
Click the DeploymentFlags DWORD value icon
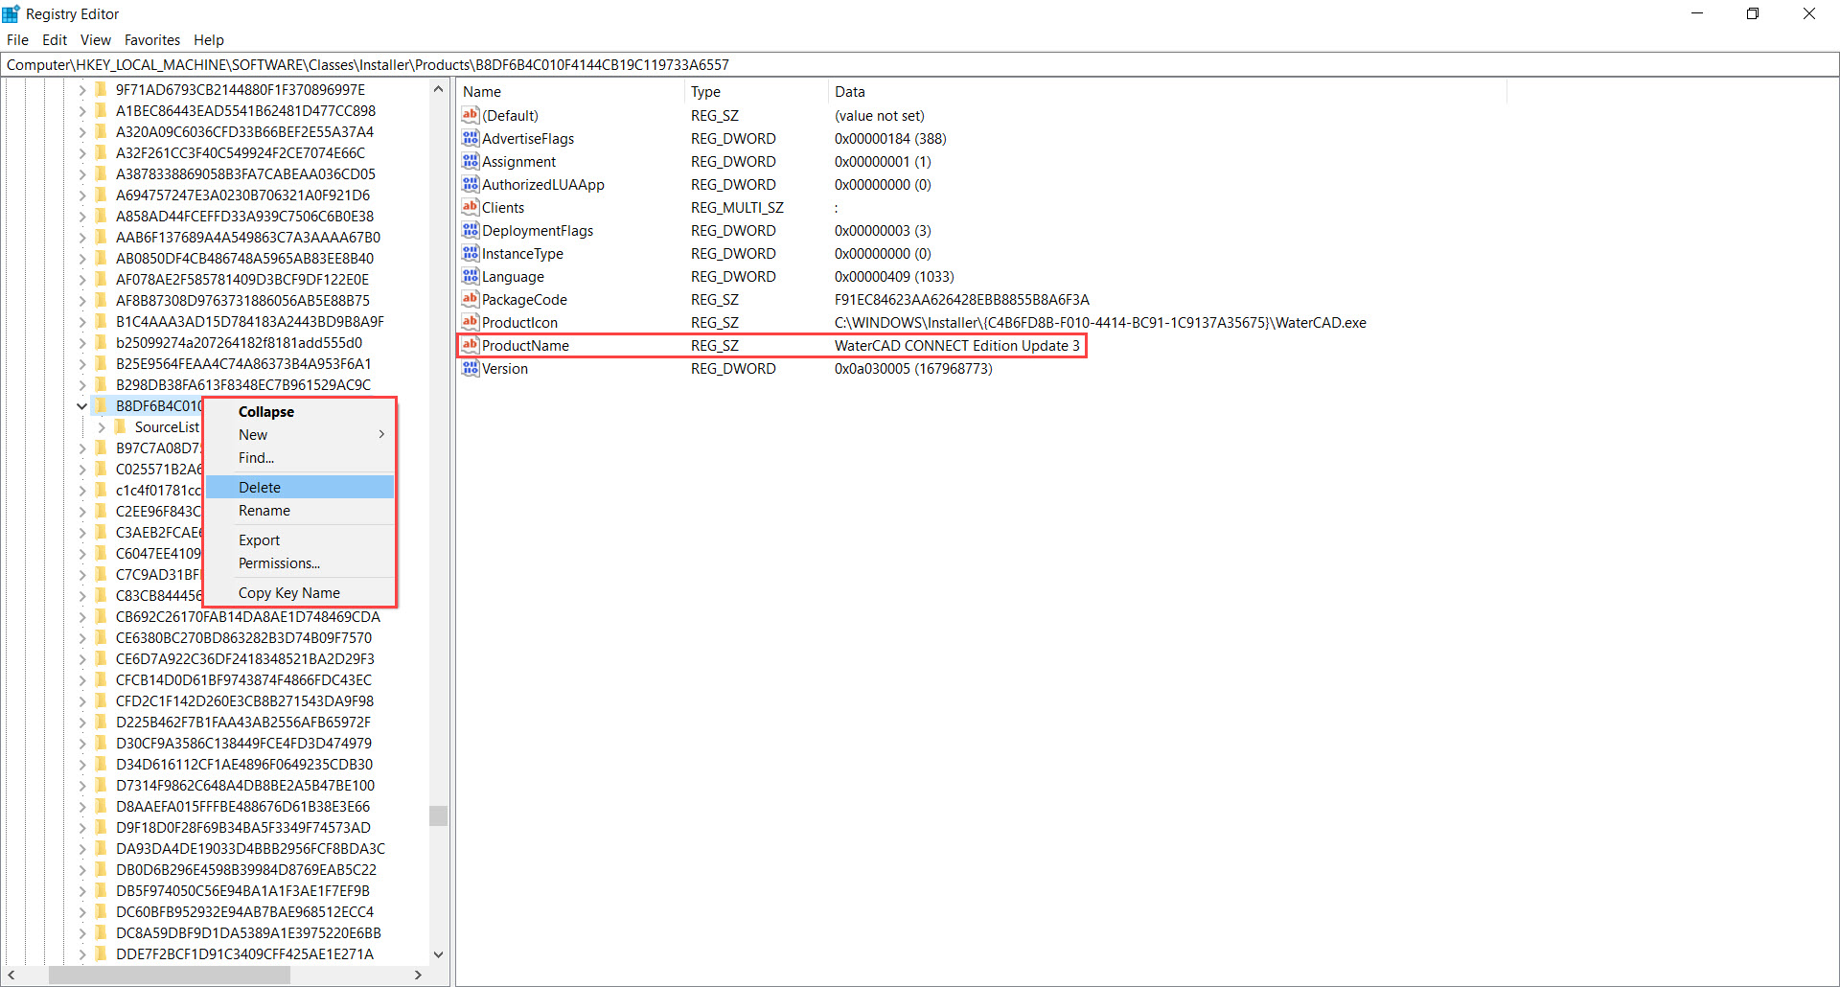point(470,230)
